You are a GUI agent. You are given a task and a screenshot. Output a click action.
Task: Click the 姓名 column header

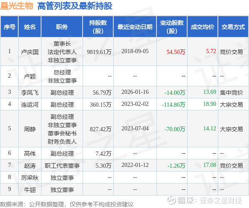coord(30,27)
